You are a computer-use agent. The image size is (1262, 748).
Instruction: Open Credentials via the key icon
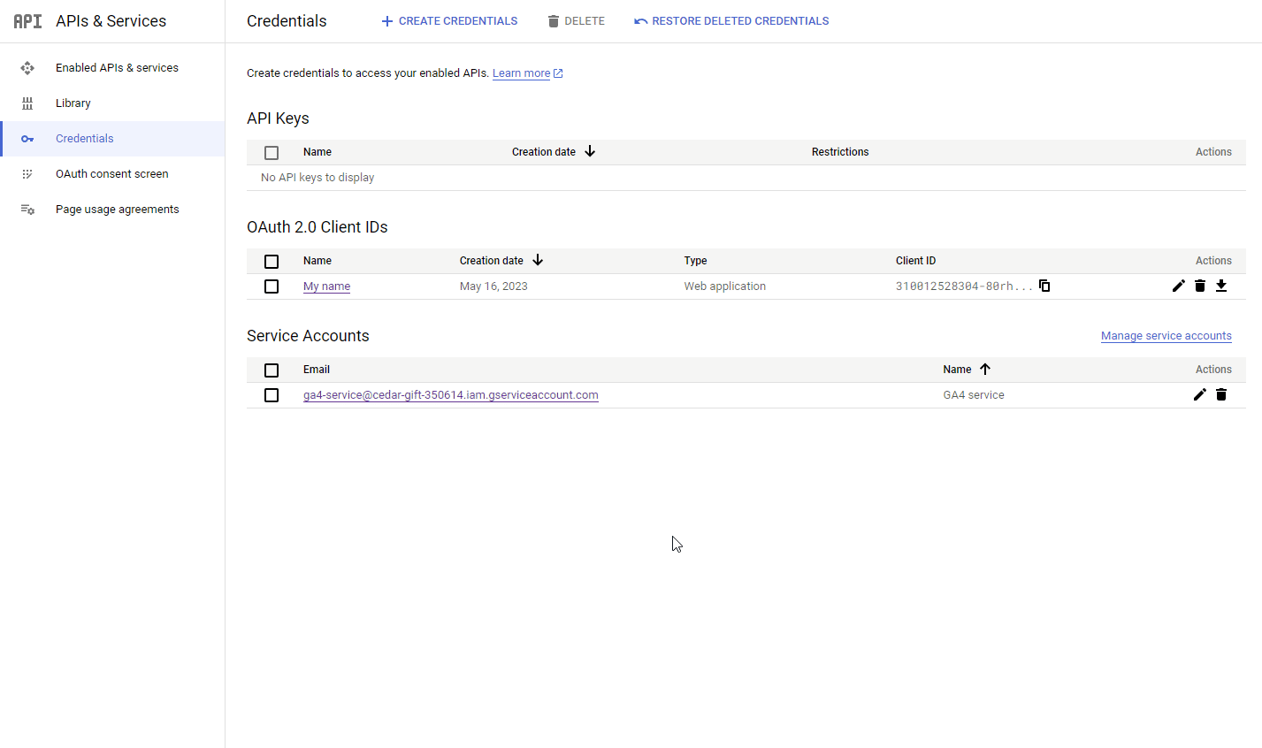coord(27,138)
